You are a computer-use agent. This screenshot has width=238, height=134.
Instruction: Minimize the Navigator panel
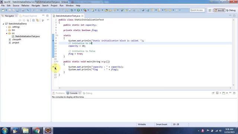[x=44, y=16]
